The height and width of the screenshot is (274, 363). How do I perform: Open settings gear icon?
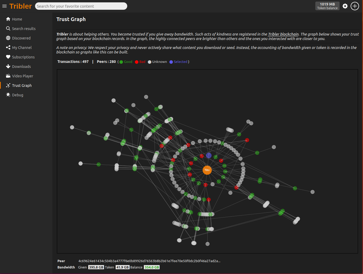point(345,6)
